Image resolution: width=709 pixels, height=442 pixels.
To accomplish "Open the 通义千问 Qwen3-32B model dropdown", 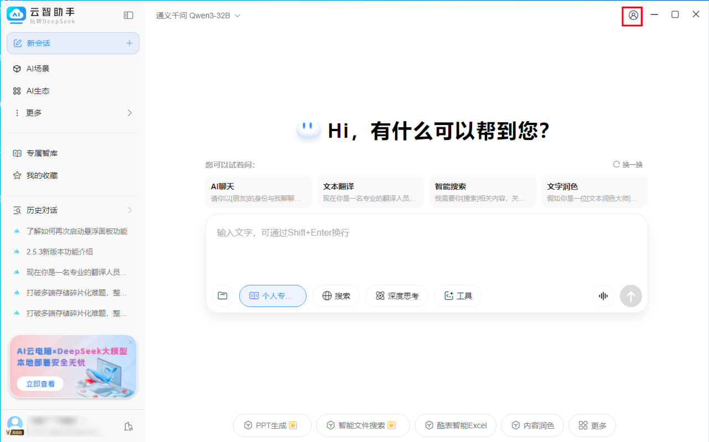I will click(198, 15).
